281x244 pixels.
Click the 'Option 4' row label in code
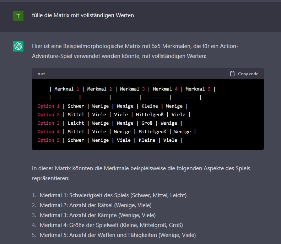(x=46, y=131)
